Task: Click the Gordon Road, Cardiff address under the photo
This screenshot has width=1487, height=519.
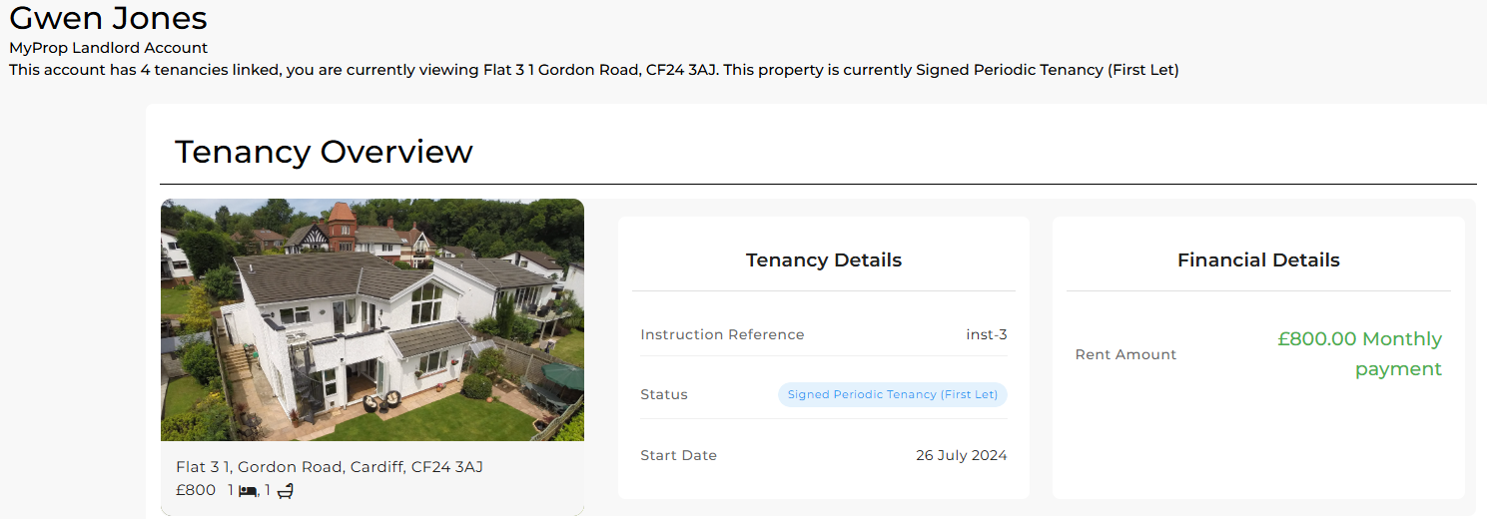Action: 330,467
